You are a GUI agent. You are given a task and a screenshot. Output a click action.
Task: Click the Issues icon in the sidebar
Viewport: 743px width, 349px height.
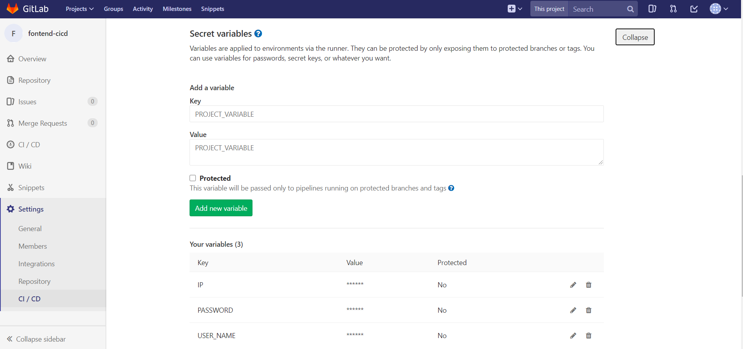(x=11, y=101)
